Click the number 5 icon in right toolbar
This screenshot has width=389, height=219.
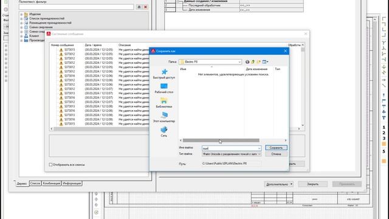pyautogui.click(x=384, y=151)
